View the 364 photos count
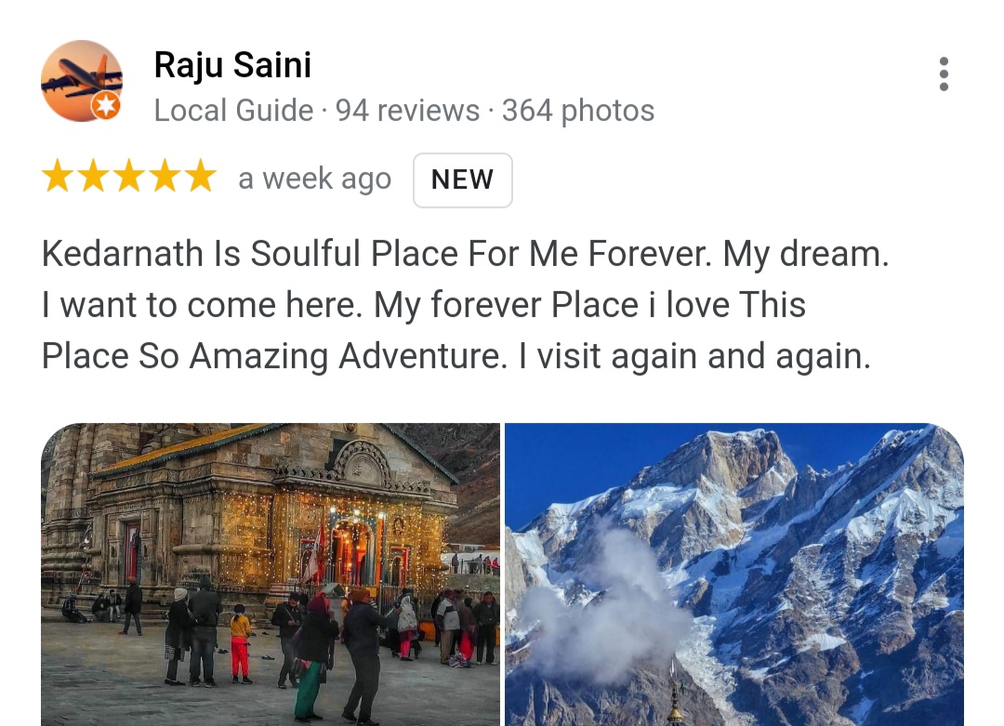 click(577, 110)
